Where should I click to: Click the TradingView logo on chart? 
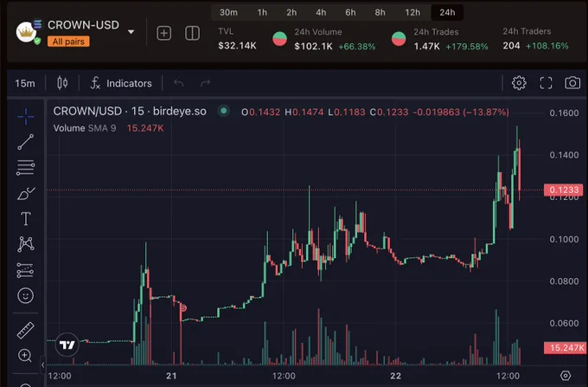(67, 345)
